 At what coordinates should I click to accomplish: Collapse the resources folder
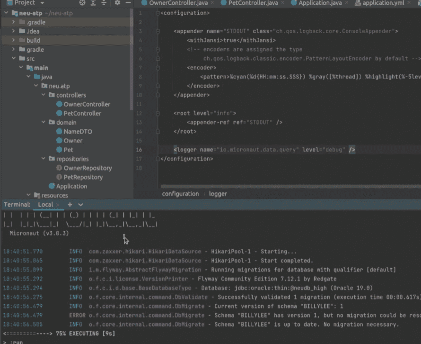pyautogui.click(x=28, y=195)
